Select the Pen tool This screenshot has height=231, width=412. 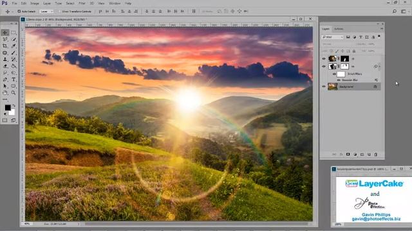pyautogui.click(x=5, y=80)
